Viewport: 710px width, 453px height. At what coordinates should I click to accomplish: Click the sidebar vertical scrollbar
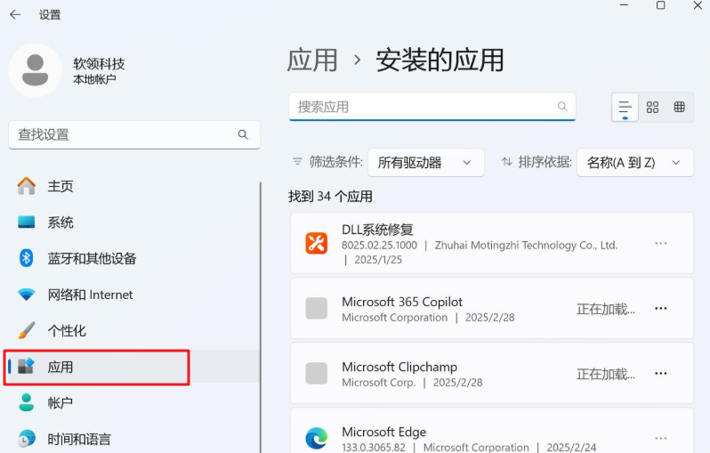coord(261,317)
